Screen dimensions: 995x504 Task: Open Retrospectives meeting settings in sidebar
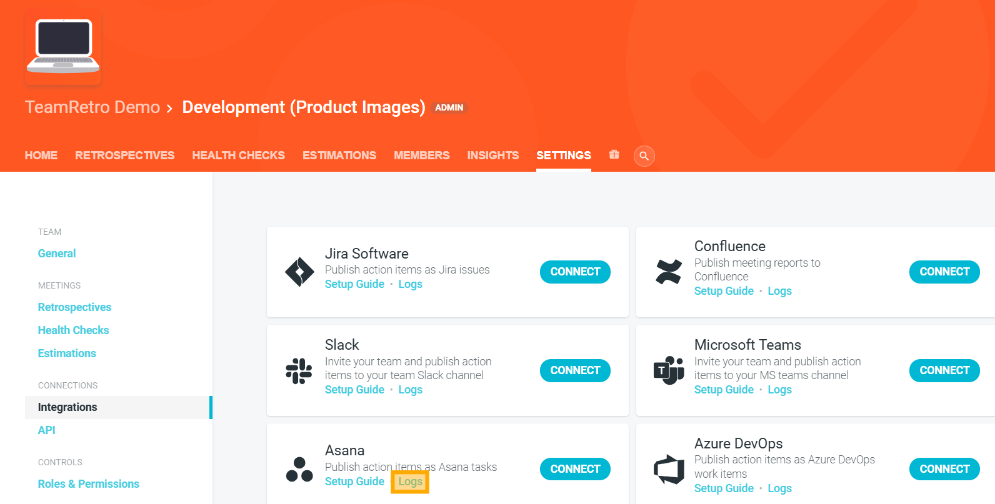click(x=75, y=307)
